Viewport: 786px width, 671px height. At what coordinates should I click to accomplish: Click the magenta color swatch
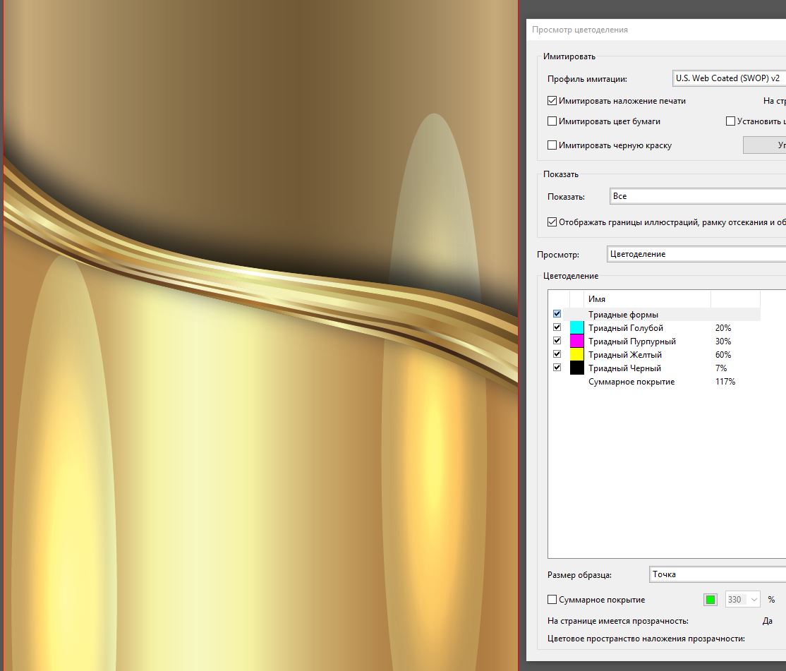[577, 341]
